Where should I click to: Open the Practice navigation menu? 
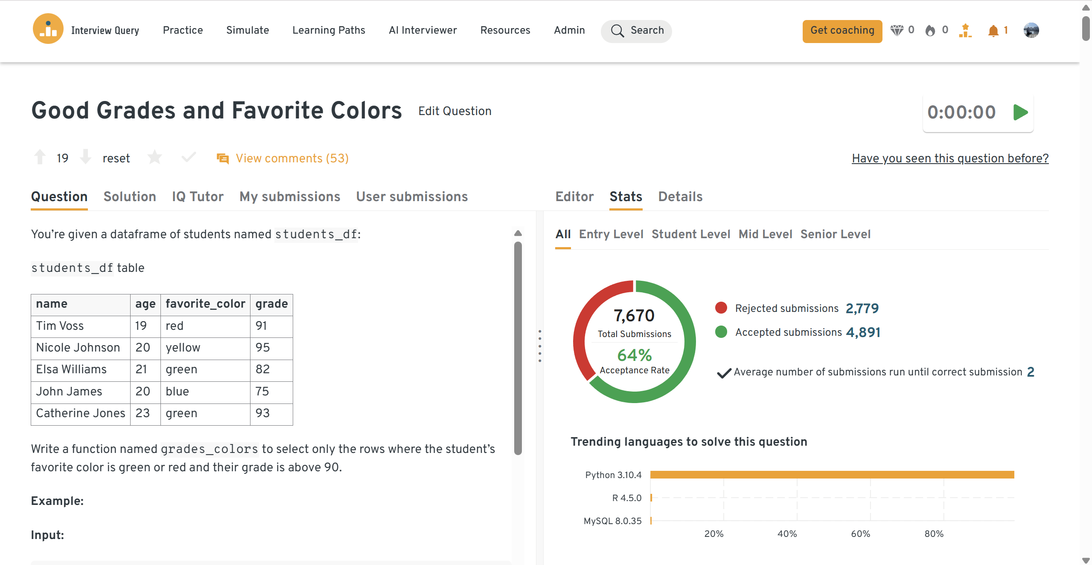(x=183, y=30)
